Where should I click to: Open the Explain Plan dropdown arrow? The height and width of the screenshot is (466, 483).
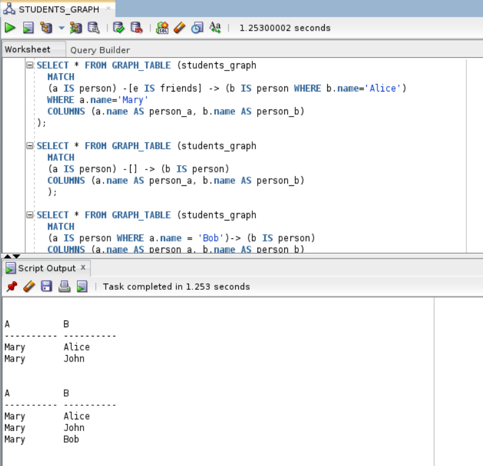click(61, 28)
